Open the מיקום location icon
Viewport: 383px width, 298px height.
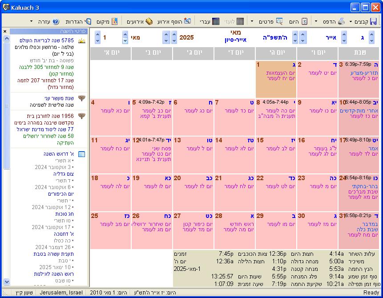(115, 21)
